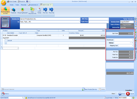Image resolution: width=137 pixels, height=99 pixels.
Task: Select the Products/Services Sold ribbon icon
Action: (x=5, y=10)
